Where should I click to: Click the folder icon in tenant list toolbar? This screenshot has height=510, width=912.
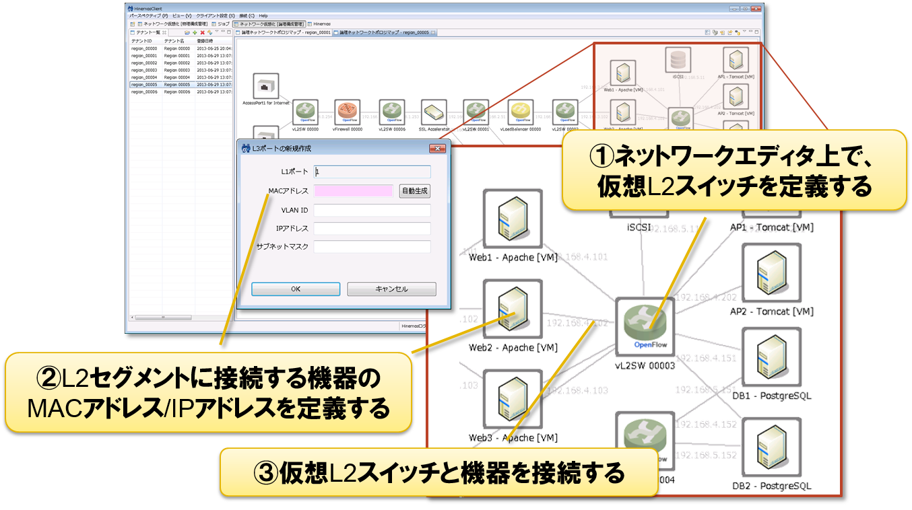(187, 32)
